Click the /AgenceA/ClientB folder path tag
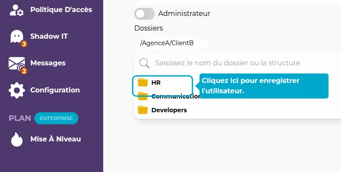 point(170,43)
